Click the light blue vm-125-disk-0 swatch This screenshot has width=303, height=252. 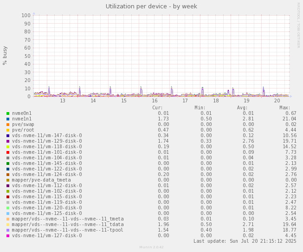[8, 214]
